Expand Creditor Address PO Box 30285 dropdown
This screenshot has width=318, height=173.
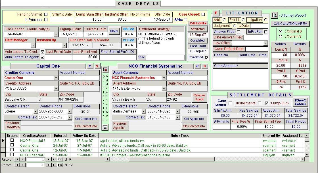[x=56, y=88]
